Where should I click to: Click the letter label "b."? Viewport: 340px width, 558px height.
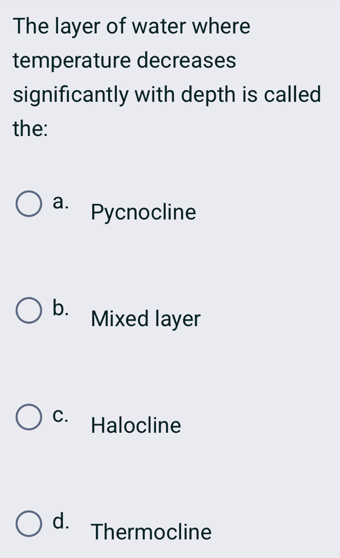pos(62,308)
